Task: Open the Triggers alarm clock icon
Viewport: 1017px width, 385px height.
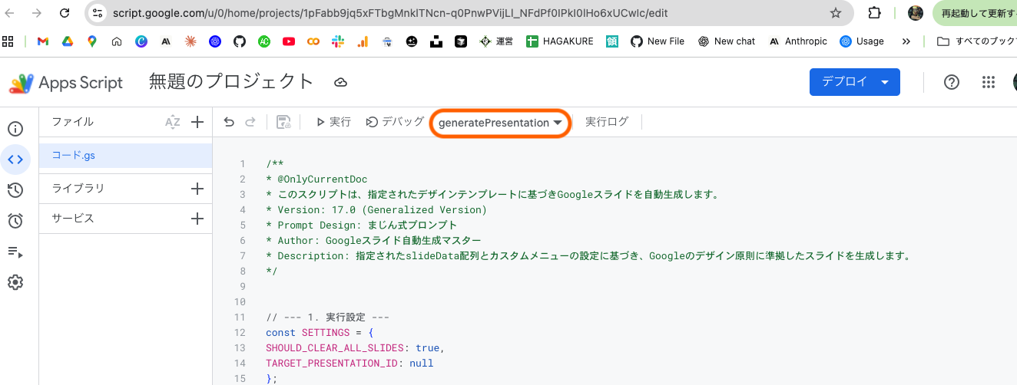Action: (15, 221)
